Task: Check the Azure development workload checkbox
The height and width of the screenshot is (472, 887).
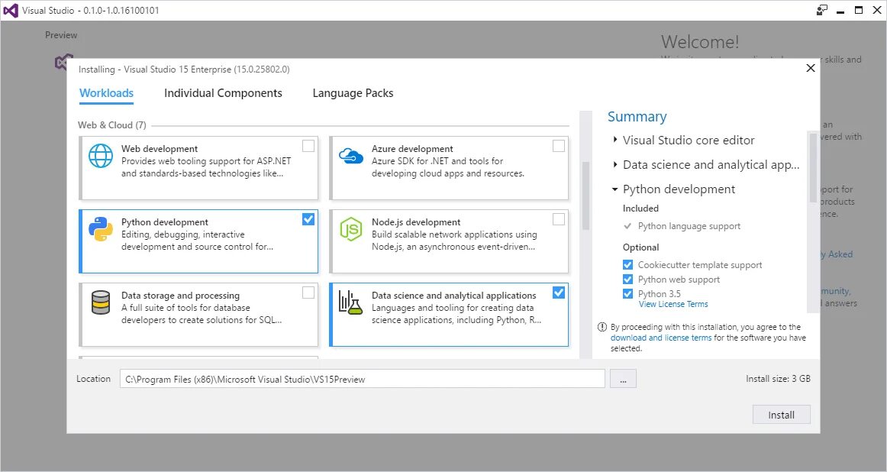Action: (x=558, y=146)
